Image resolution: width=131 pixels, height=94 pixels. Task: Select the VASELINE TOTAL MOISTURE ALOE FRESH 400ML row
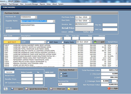[x=60, y=49]
